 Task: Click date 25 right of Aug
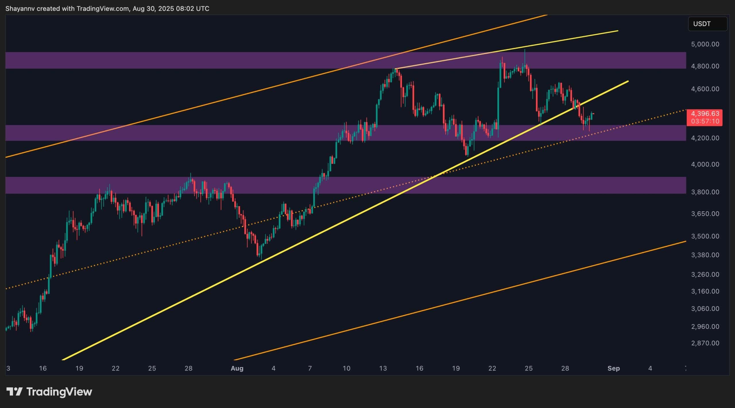(x=529, y=368)
